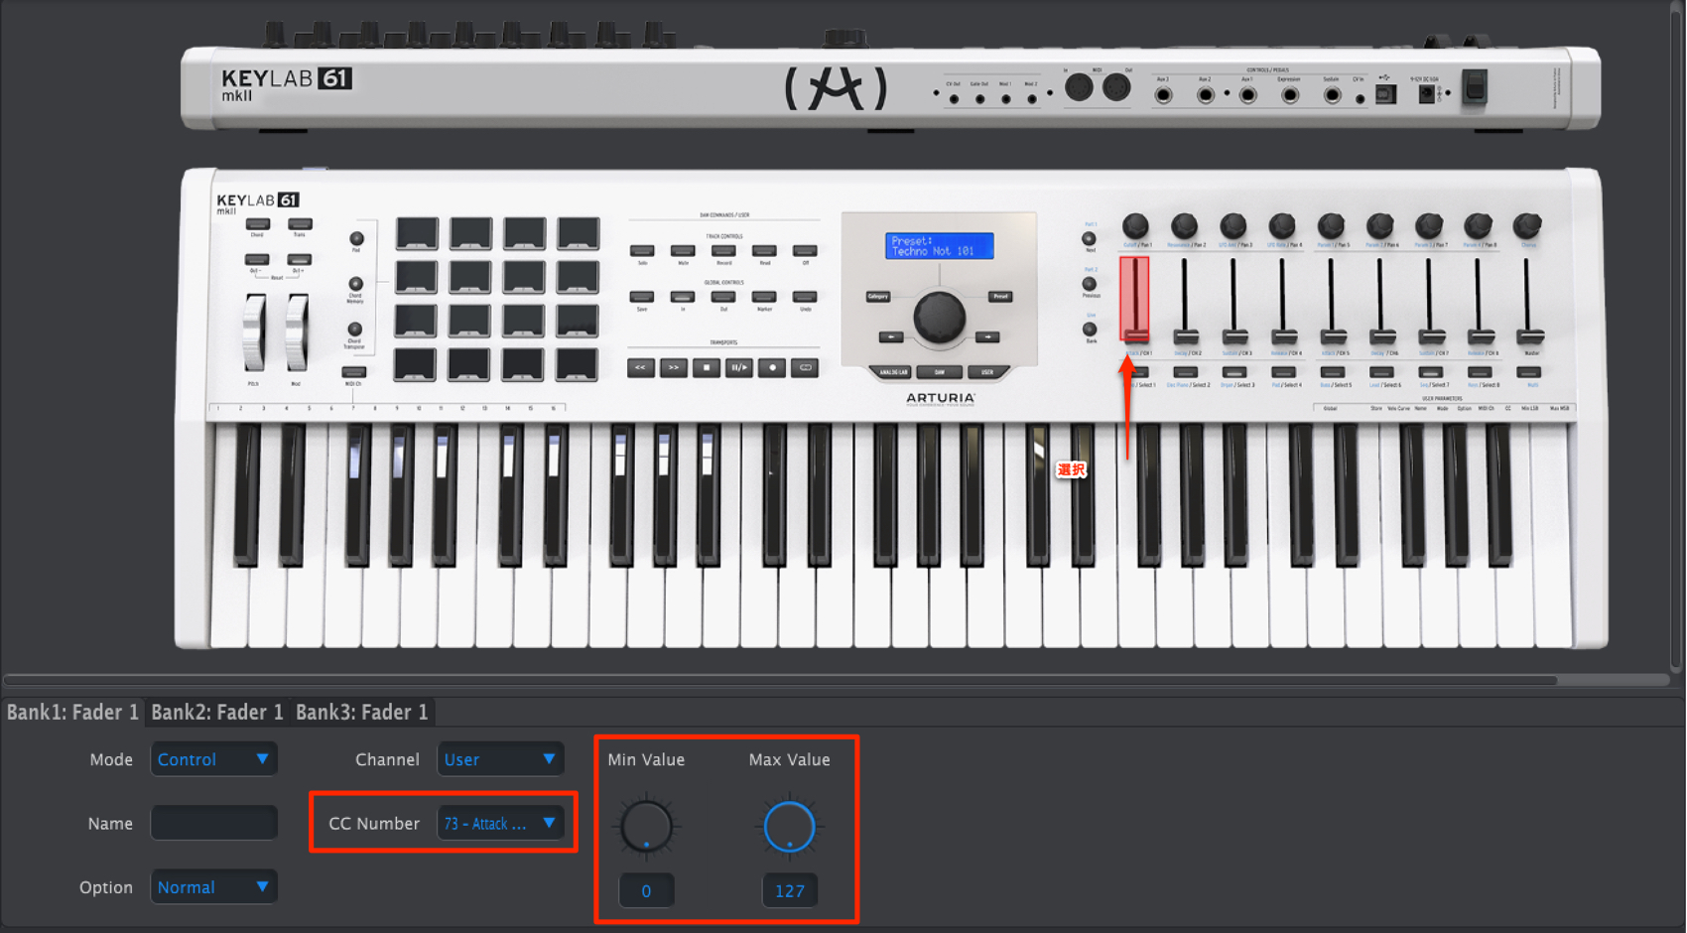
Task: Click the rewind transport button
Action: [641, 367]
